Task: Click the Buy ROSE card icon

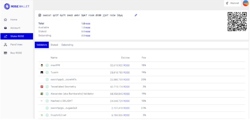Action: coord(6,53)
